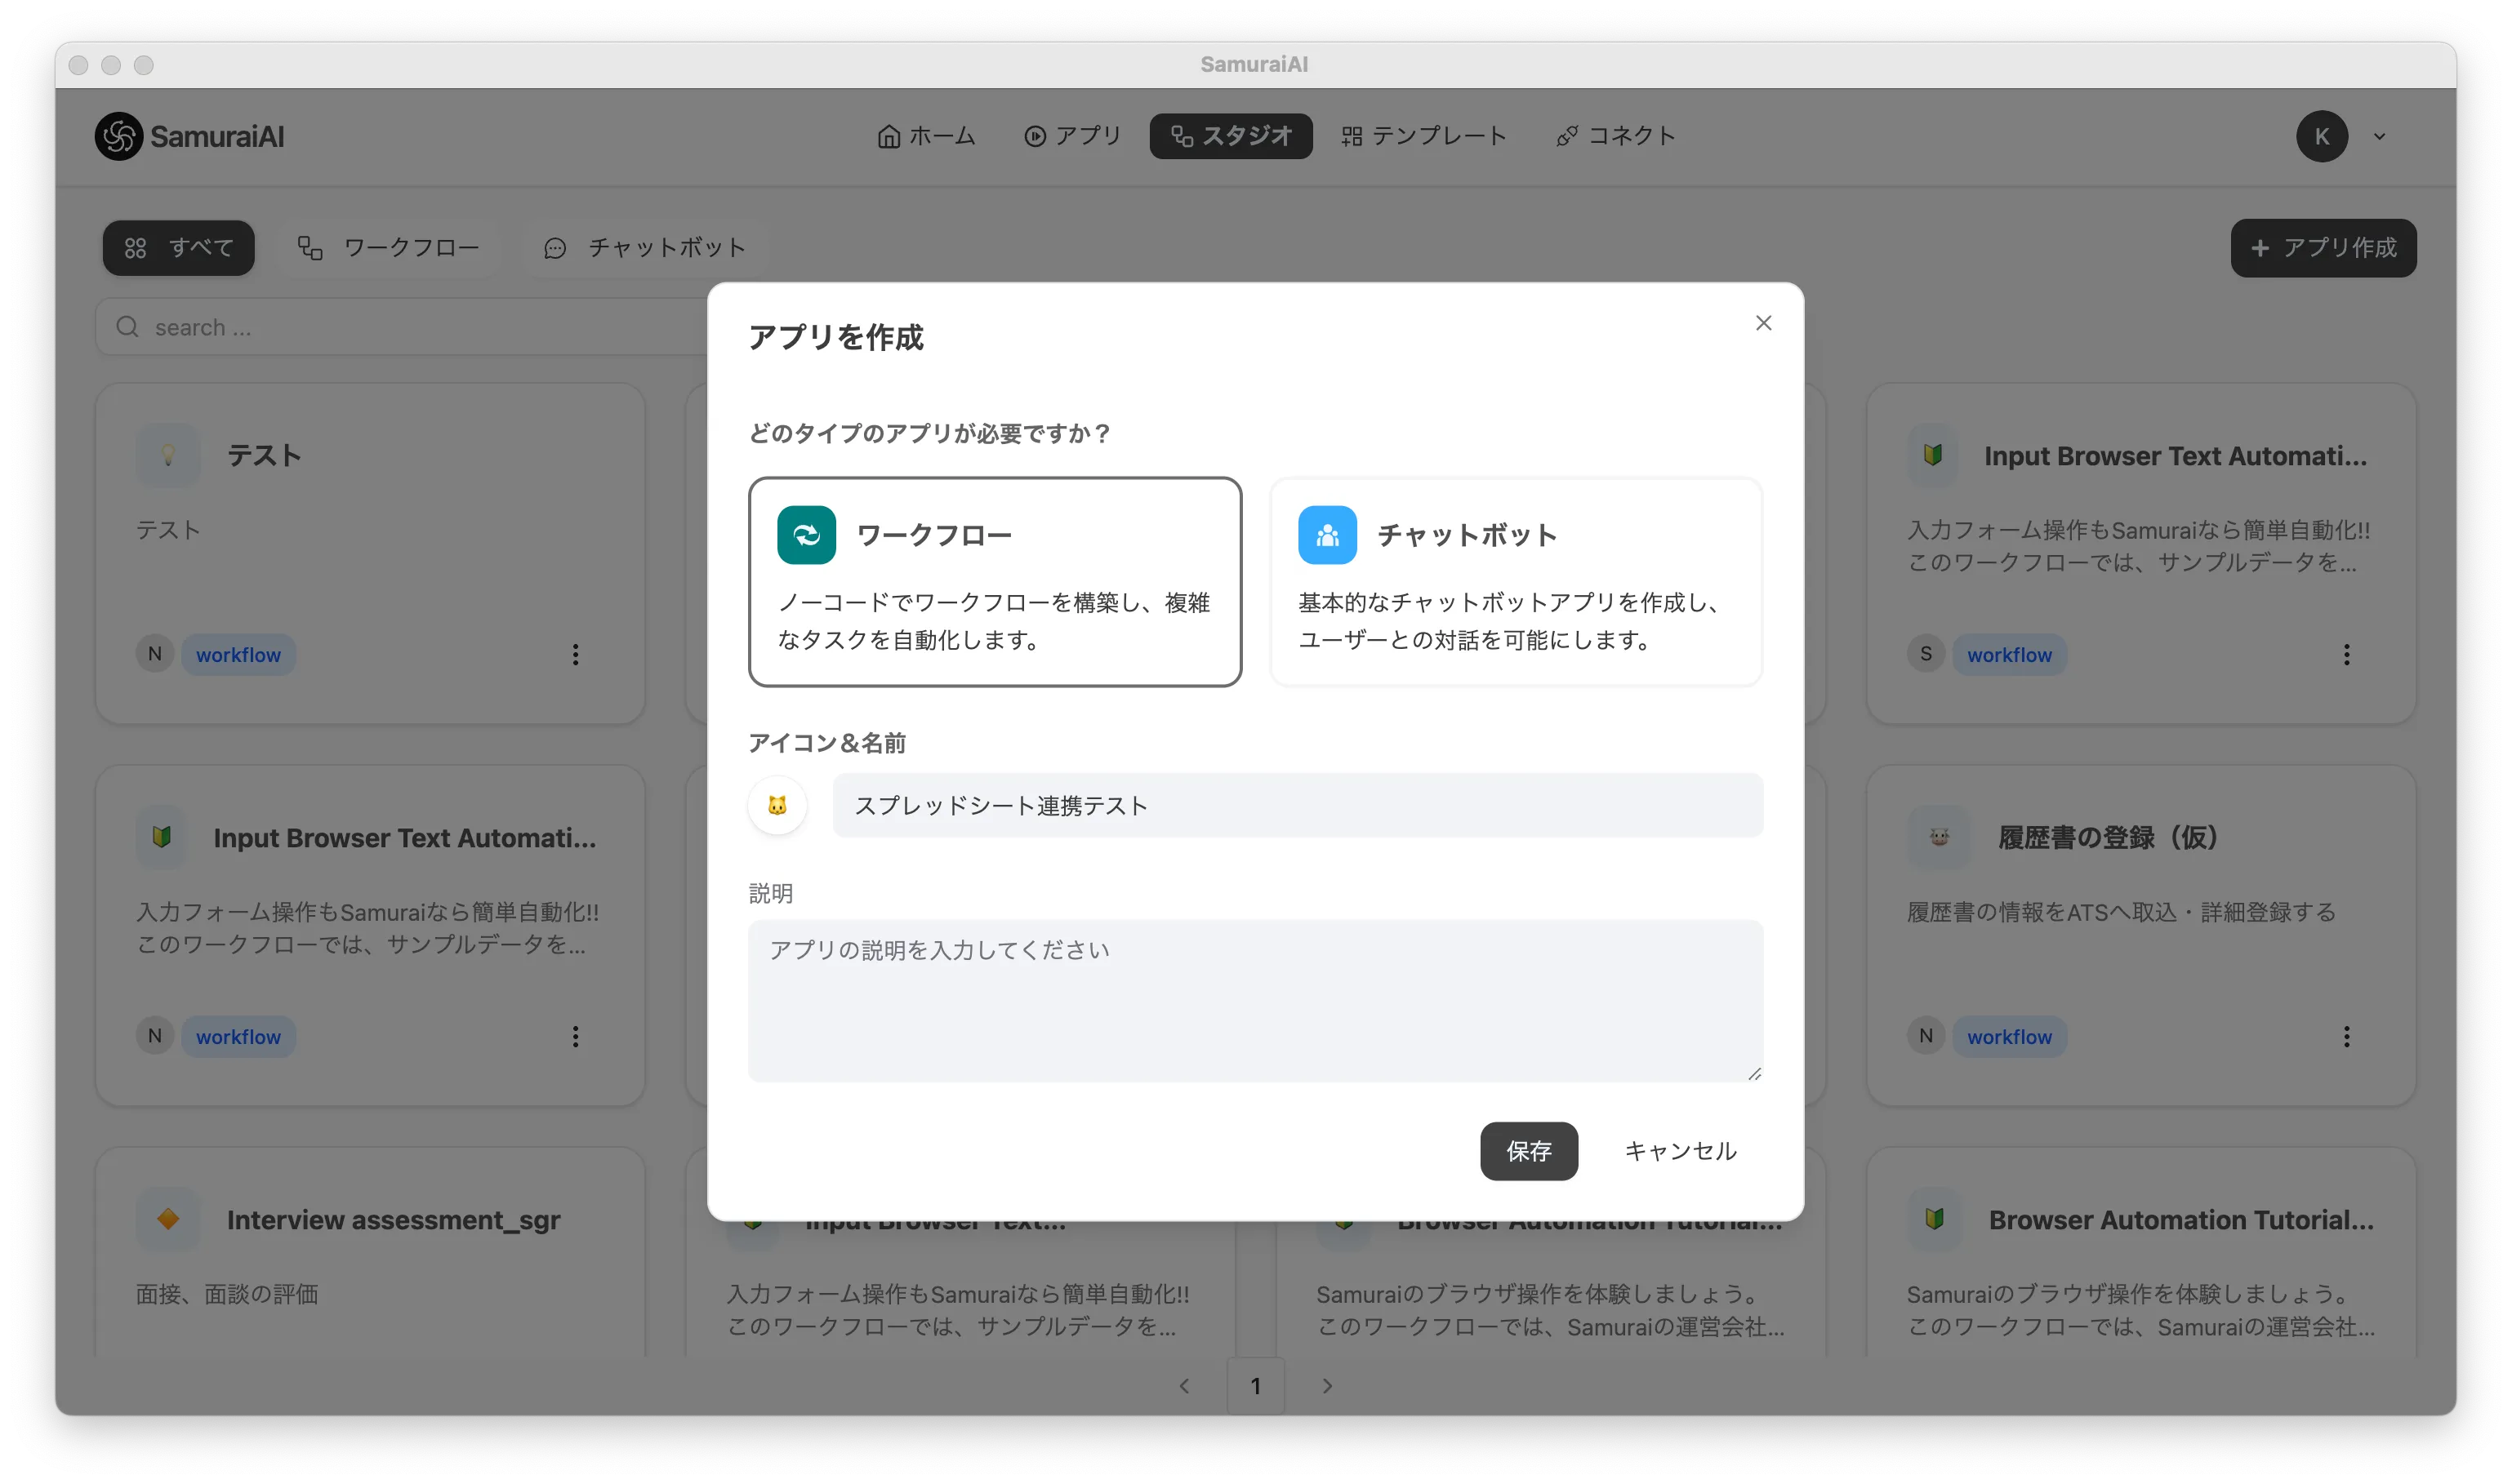
Task: Open three-dot menu on 履歴書の登録 card
Action: tap(2346, 1036)
